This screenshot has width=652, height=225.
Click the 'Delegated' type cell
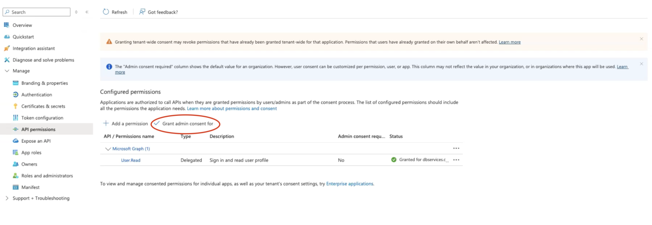coord(191,160)
